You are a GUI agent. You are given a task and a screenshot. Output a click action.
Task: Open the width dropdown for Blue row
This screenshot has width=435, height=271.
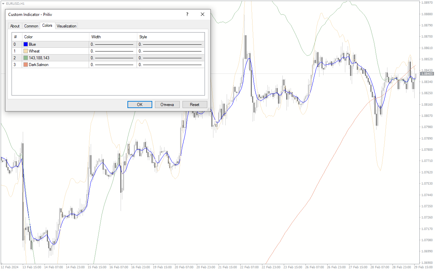click(113, 44)
